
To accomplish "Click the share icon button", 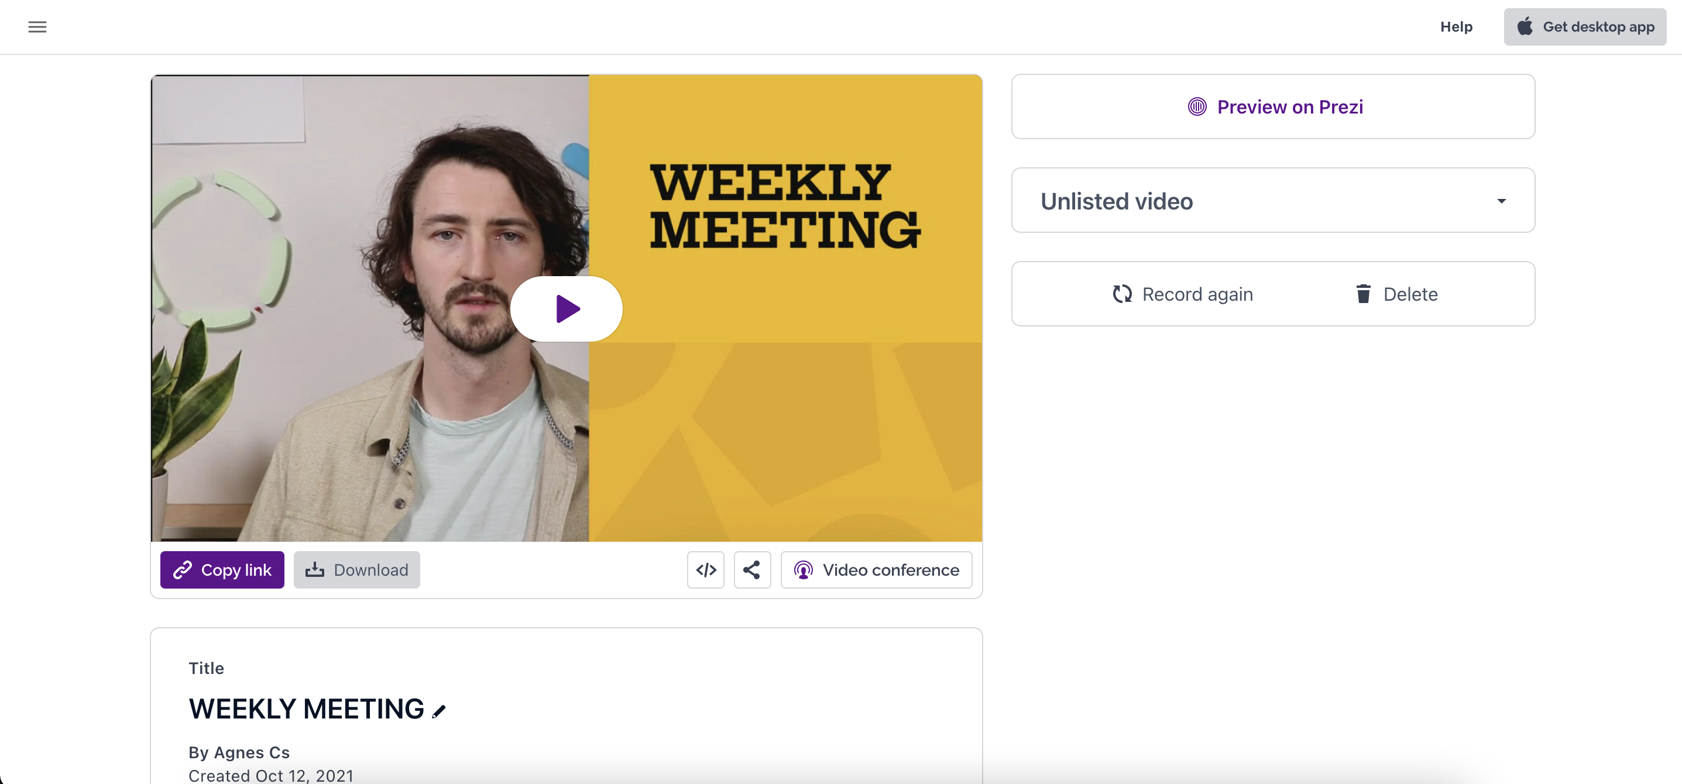I will (751, 570).
